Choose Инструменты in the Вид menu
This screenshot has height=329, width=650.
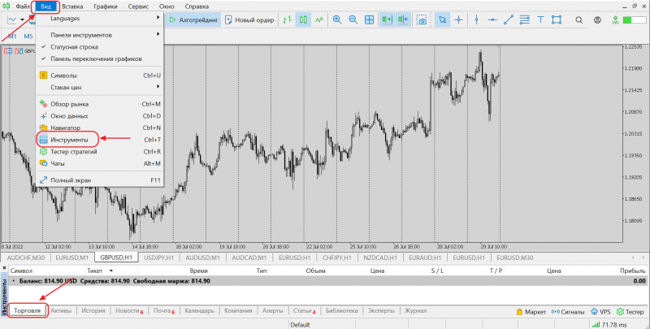point(100,140)
